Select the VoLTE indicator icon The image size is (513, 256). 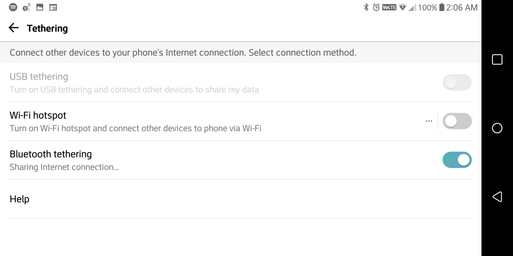click(x=389, y=7)
